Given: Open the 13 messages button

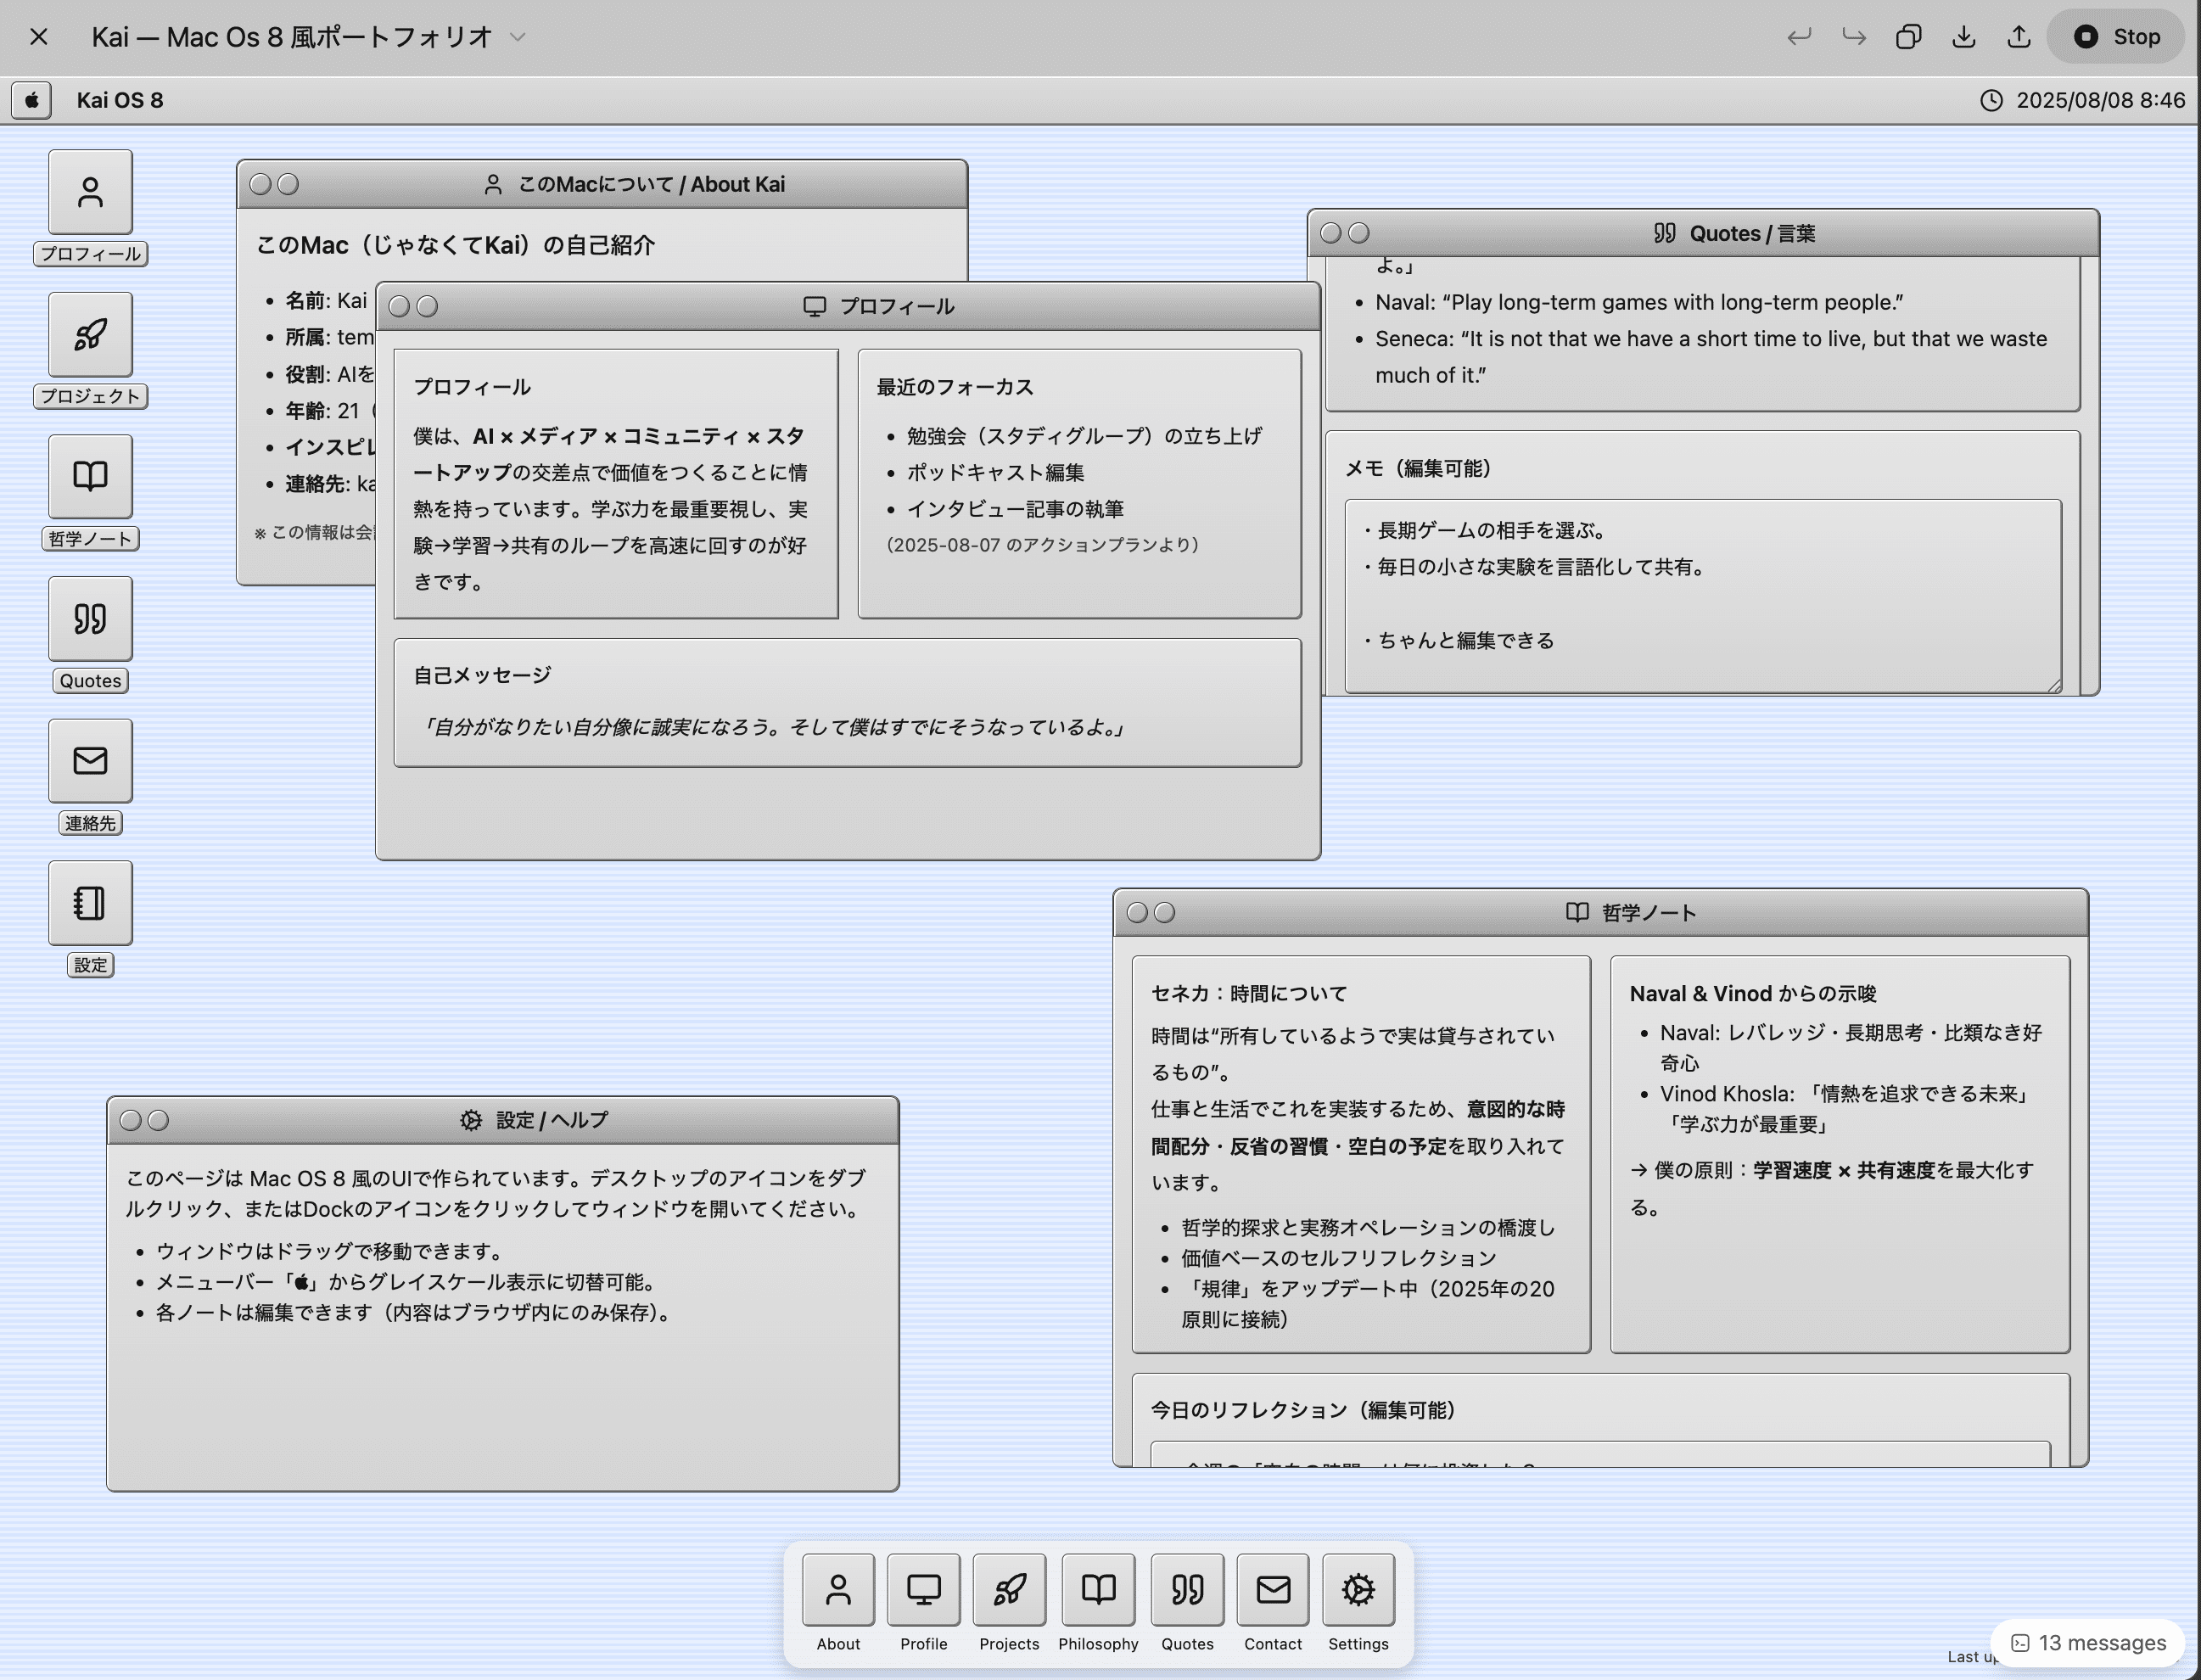Looking at the screenshot, I should click(2088, 1643).
